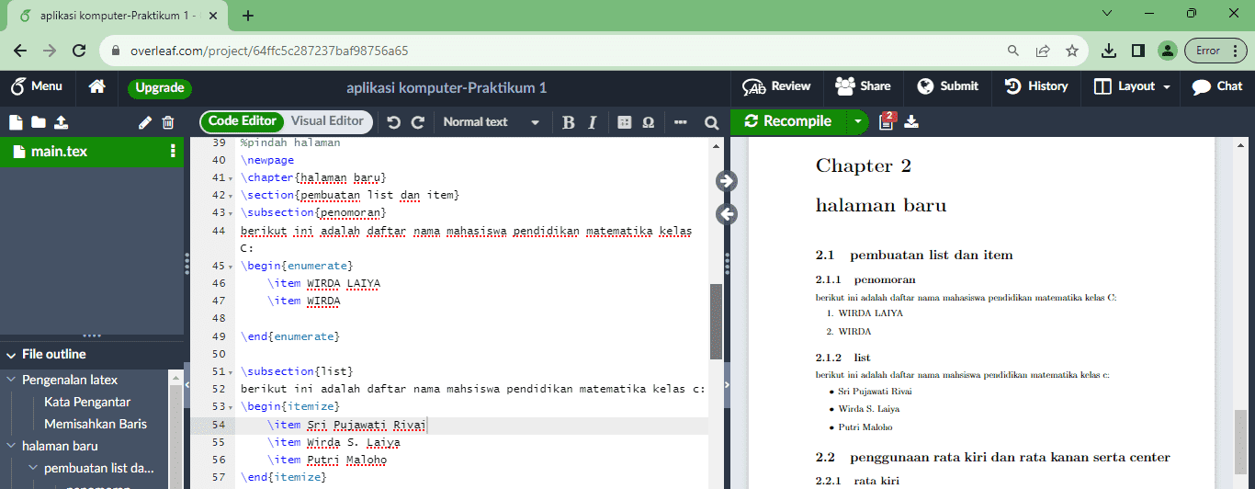Open search in the editor
Image resolution: width=1255 pixels, height=489 pixels.
(711, 122)
